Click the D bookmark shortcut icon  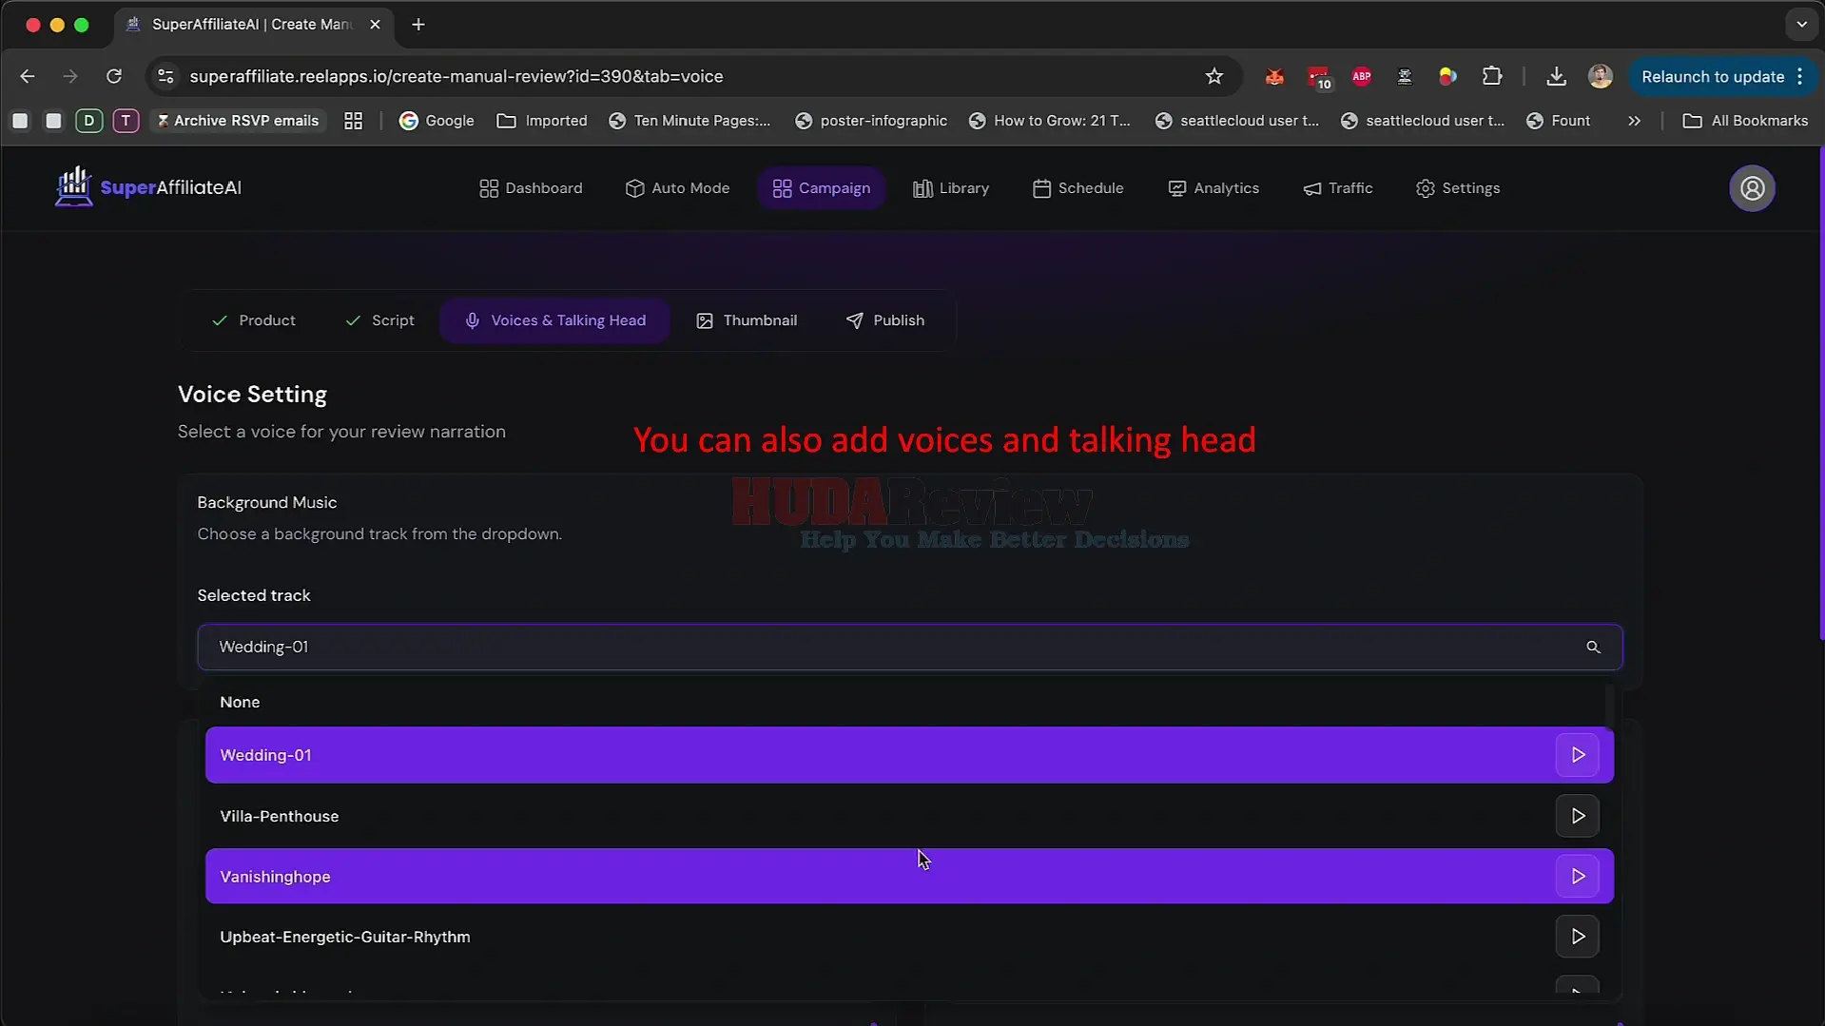pyautogui.click(x=89, y=121)
